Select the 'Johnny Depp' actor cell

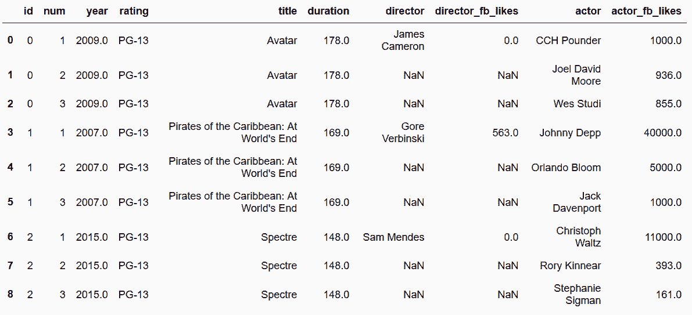(x=570, y=133)
